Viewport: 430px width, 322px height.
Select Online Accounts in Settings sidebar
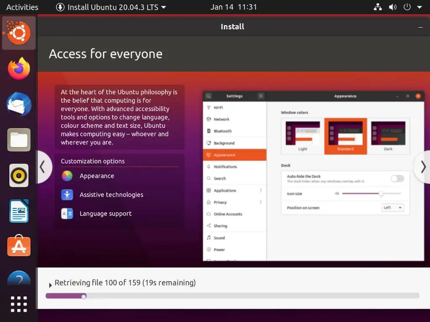pos(234,214)
